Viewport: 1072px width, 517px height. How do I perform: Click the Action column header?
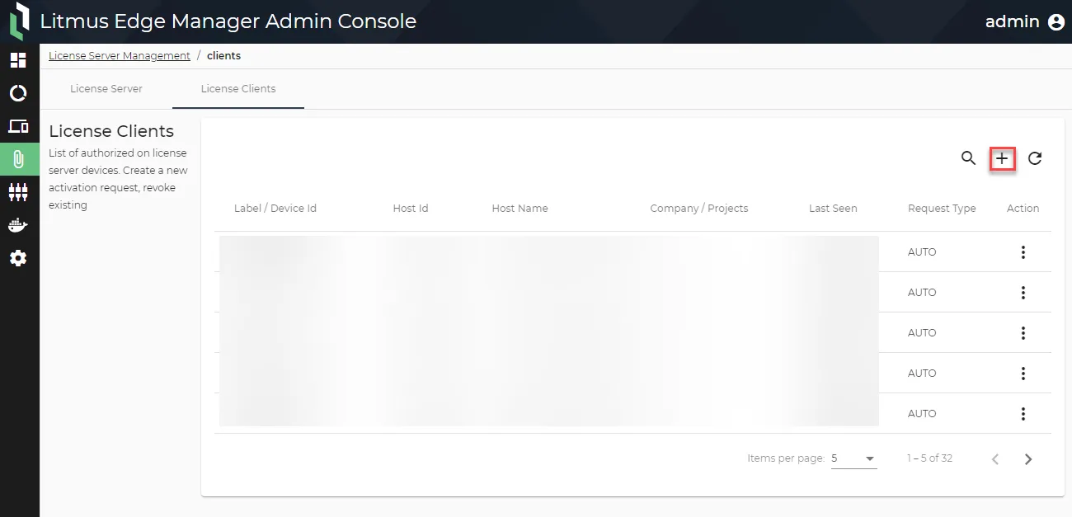1023,209
